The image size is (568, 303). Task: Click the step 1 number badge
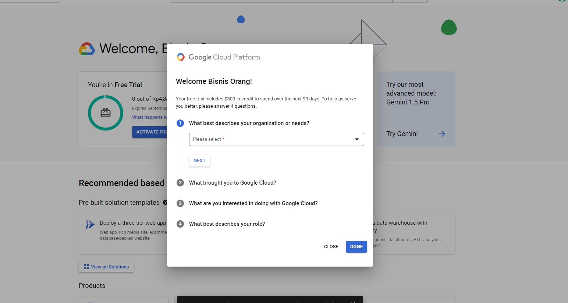(180, 123)
